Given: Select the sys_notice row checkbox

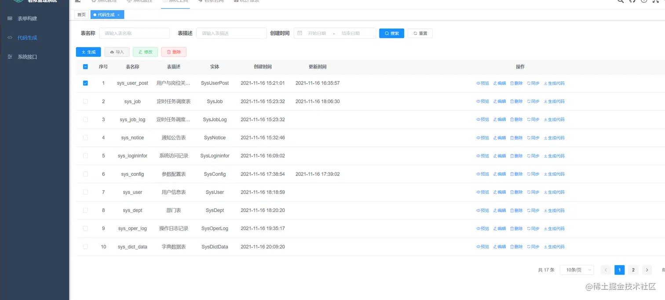Looking at the screenshot, I should coord(85,138).
